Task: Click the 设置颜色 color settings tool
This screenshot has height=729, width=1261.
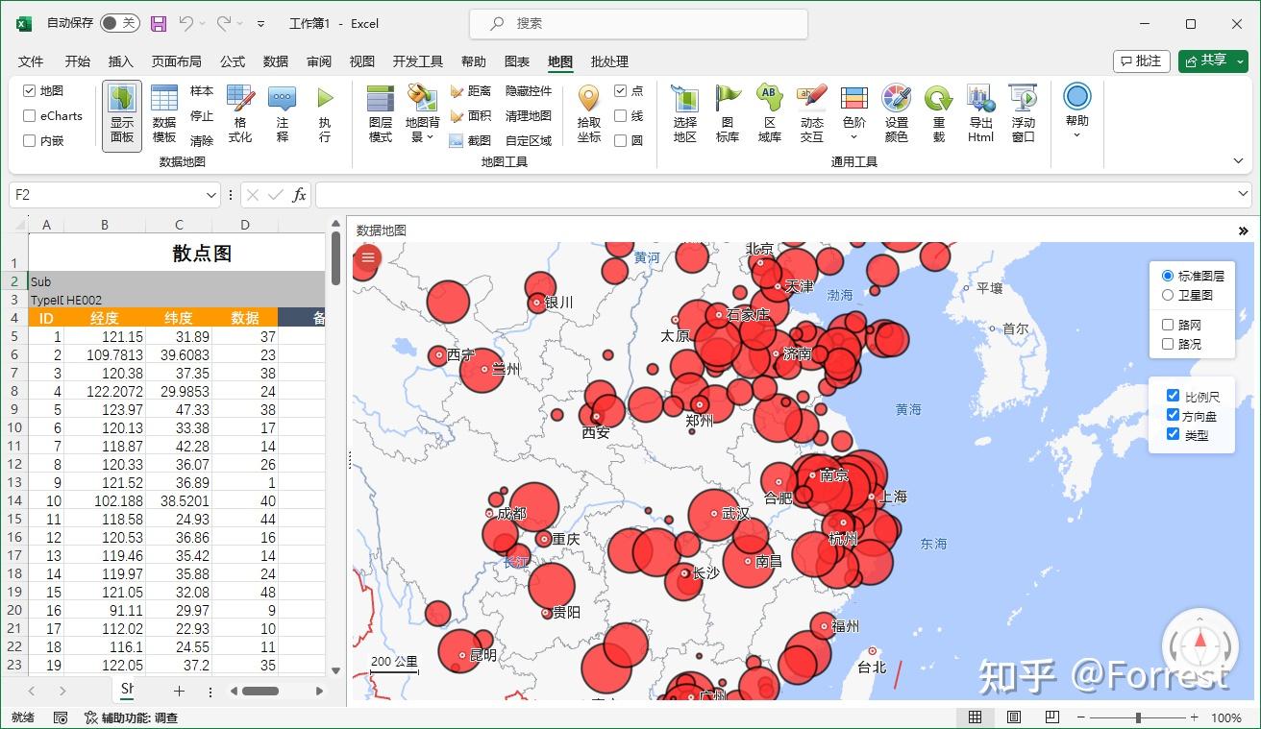Action: tap(896, 115)
